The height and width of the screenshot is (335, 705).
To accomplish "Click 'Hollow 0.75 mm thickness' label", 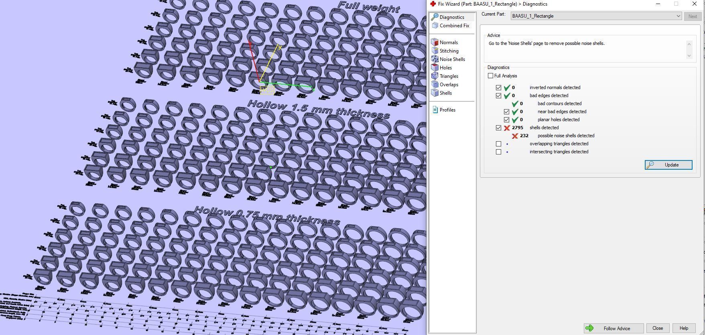I will pyautogui.click(x=267, y=216).
